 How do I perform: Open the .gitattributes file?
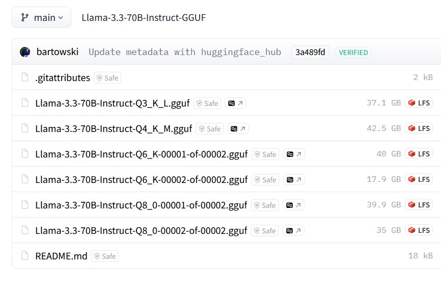63,78
